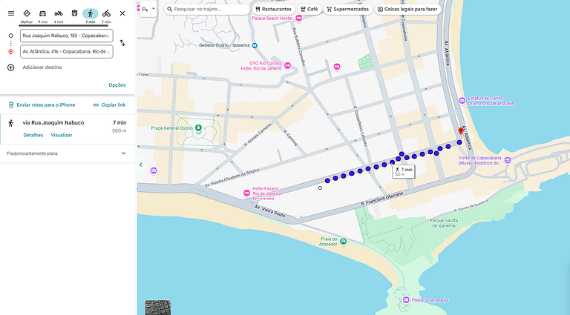Viewport: 570px width, 315px height.
Task: Switch to the cycling mode tab
Action: coord(106,16)
